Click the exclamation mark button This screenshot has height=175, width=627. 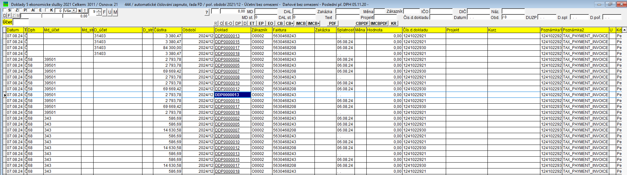click(85, 10)
